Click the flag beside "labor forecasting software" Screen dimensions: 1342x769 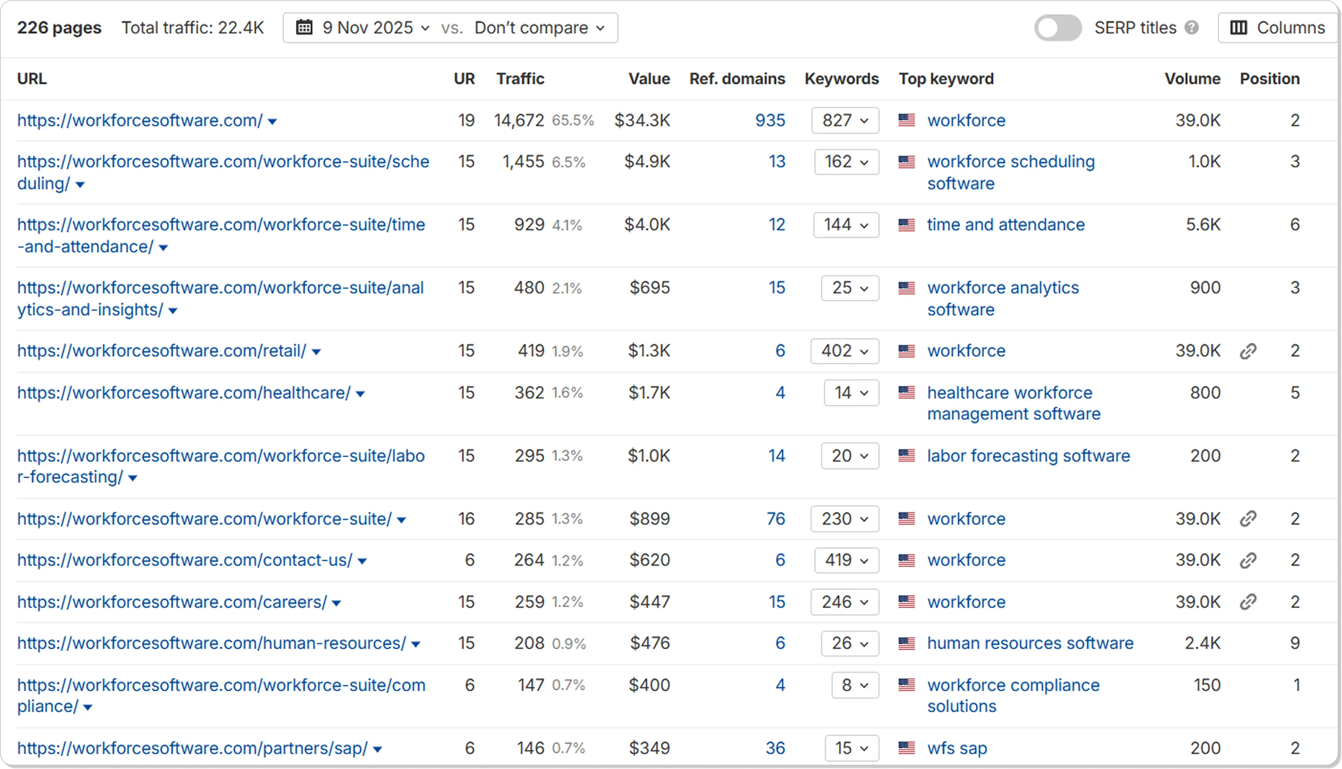point(907,455)
